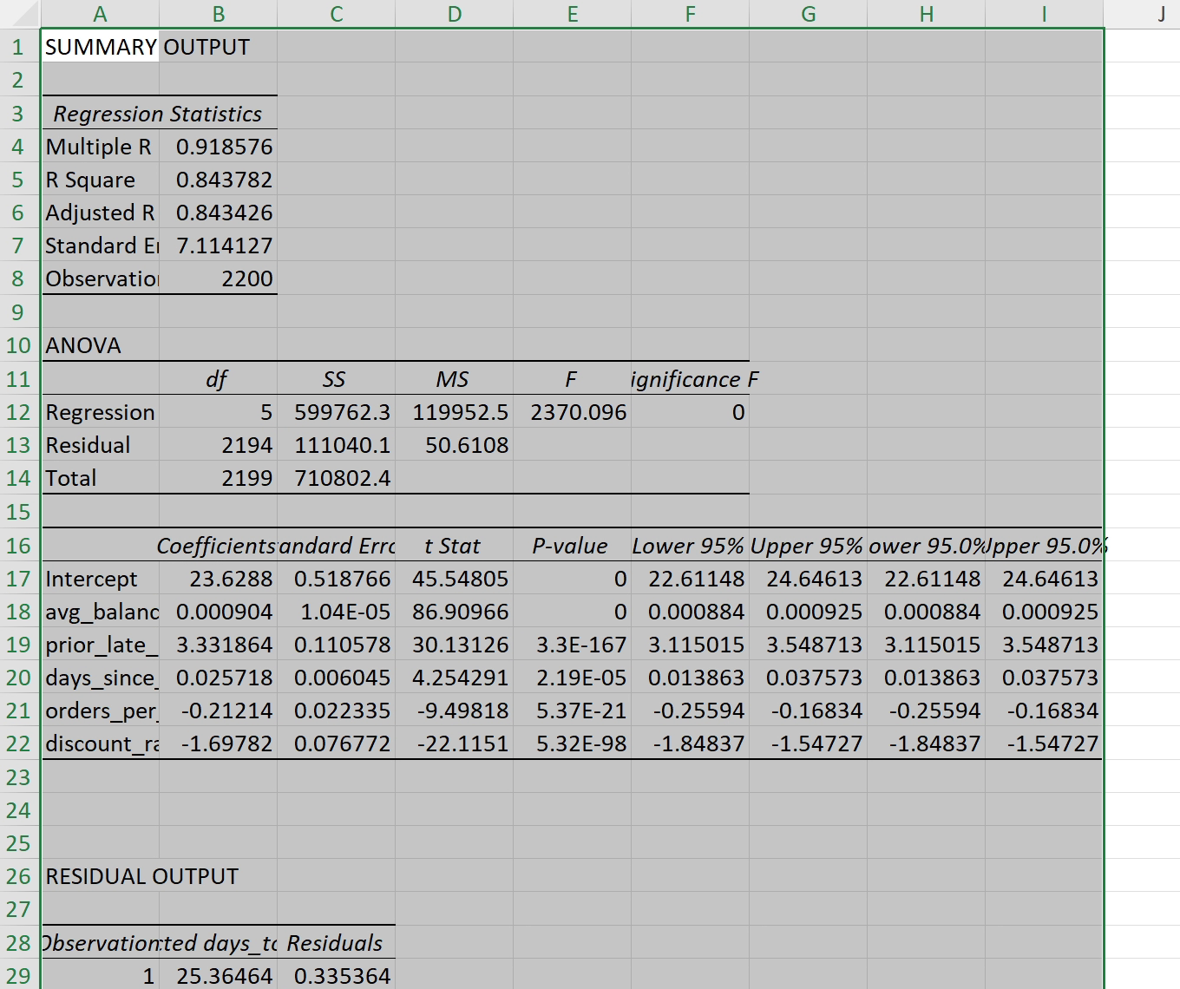Select days_since P-value 2.19E-05

(x=572, y=678)
